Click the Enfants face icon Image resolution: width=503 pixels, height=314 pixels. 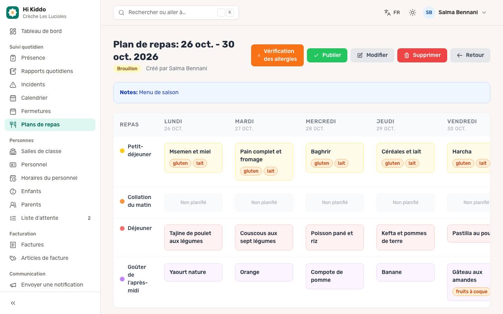(x=13, y=192)
